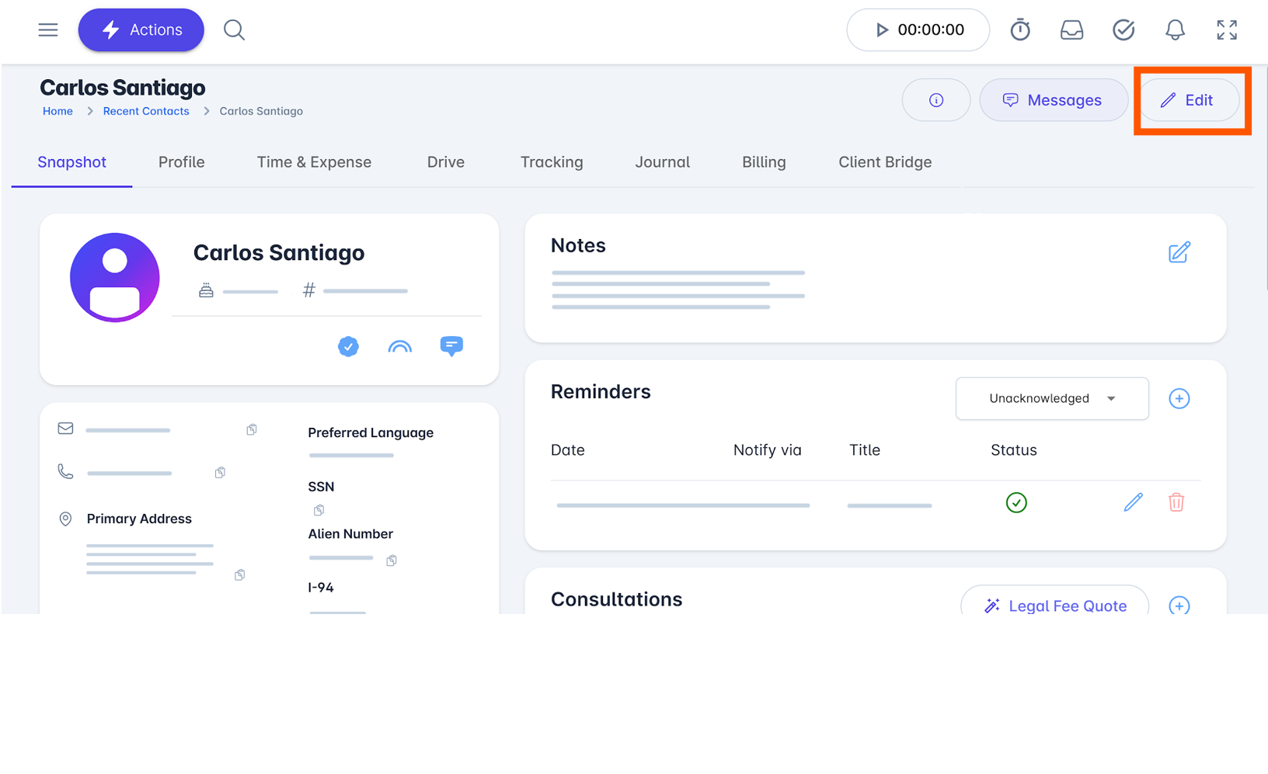
Task: Open the Client Bridge tab
Action: point(885,162)
